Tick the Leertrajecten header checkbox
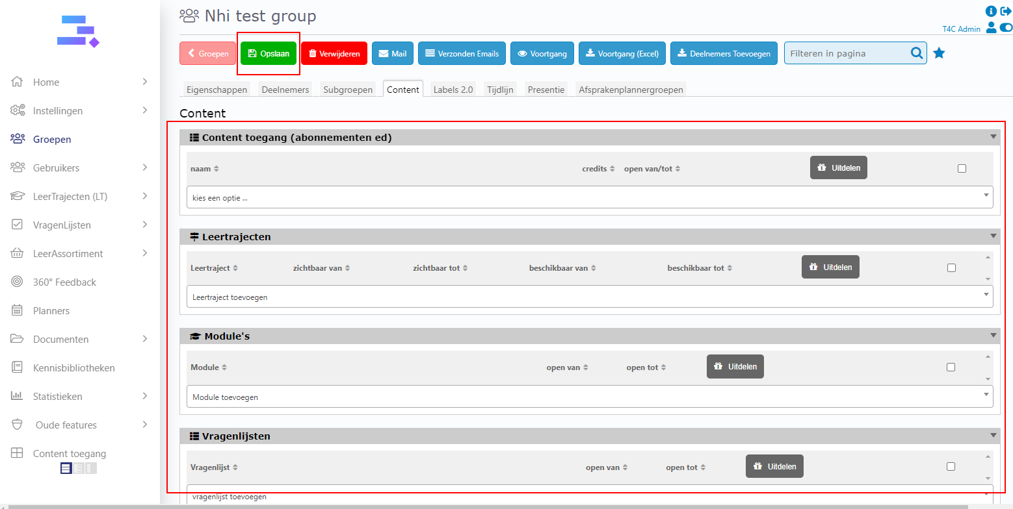 951,267
